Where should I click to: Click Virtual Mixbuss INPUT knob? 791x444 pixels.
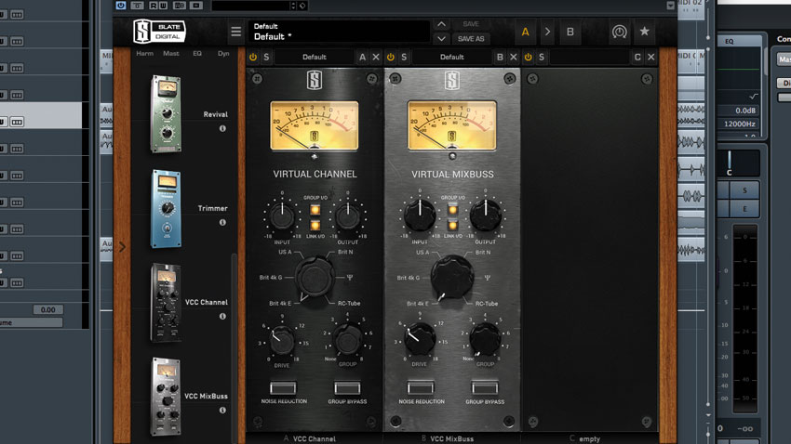420,215
